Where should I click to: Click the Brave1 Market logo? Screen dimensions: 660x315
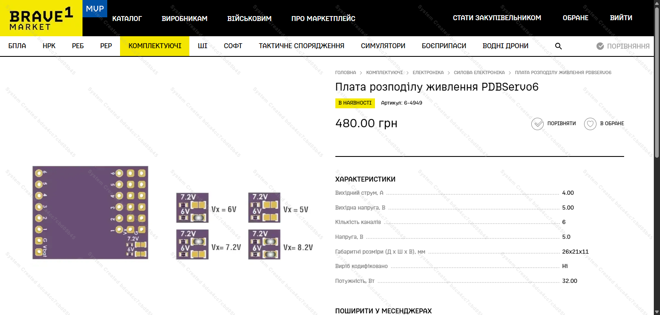(41, 19)
